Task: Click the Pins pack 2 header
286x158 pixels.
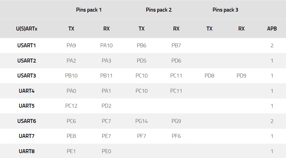Action: [159, 10]
